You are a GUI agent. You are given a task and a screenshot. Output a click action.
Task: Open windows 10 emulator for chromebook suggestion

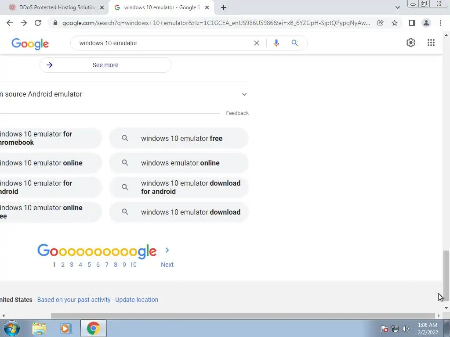click(51, 138)
